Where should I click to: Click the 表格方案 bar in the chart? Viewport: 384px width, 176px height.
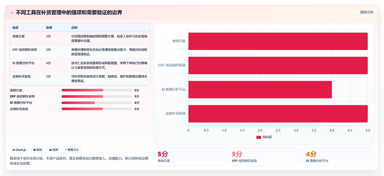coord(278,41)
